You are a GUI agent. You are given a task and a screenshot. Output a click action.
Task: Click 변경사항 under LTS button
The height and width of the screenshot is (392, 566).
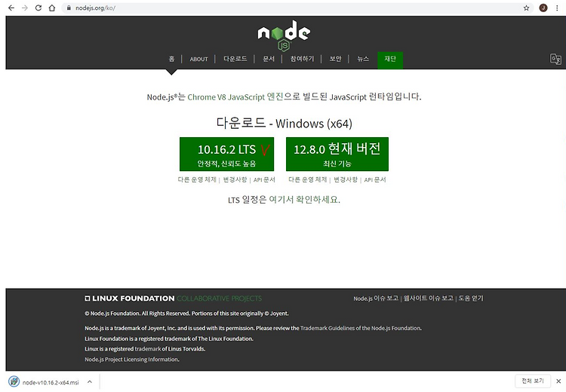coord(235,179)
